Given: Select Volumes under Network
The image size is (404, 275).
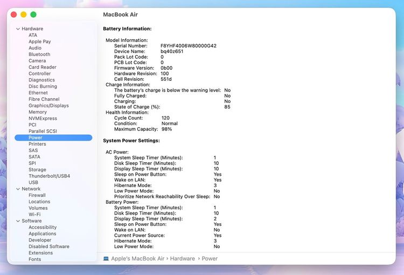Looking at the screenshot, I should (x=38, y=208).
